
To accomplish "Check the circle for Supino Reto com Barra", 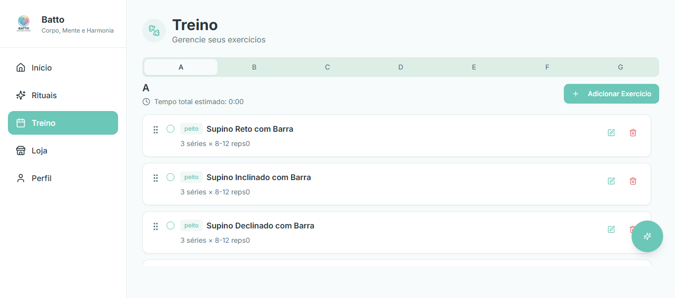I will [170, 128].
